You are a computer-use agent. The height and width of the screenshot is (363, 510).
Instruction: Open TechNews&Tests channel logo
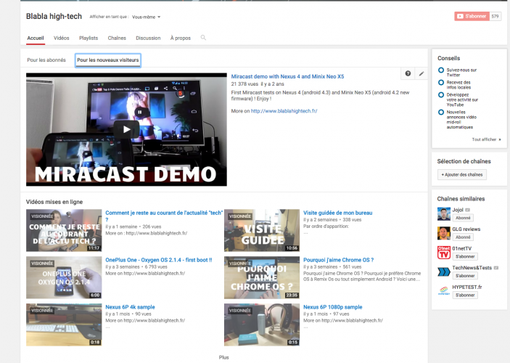(444, 272)
